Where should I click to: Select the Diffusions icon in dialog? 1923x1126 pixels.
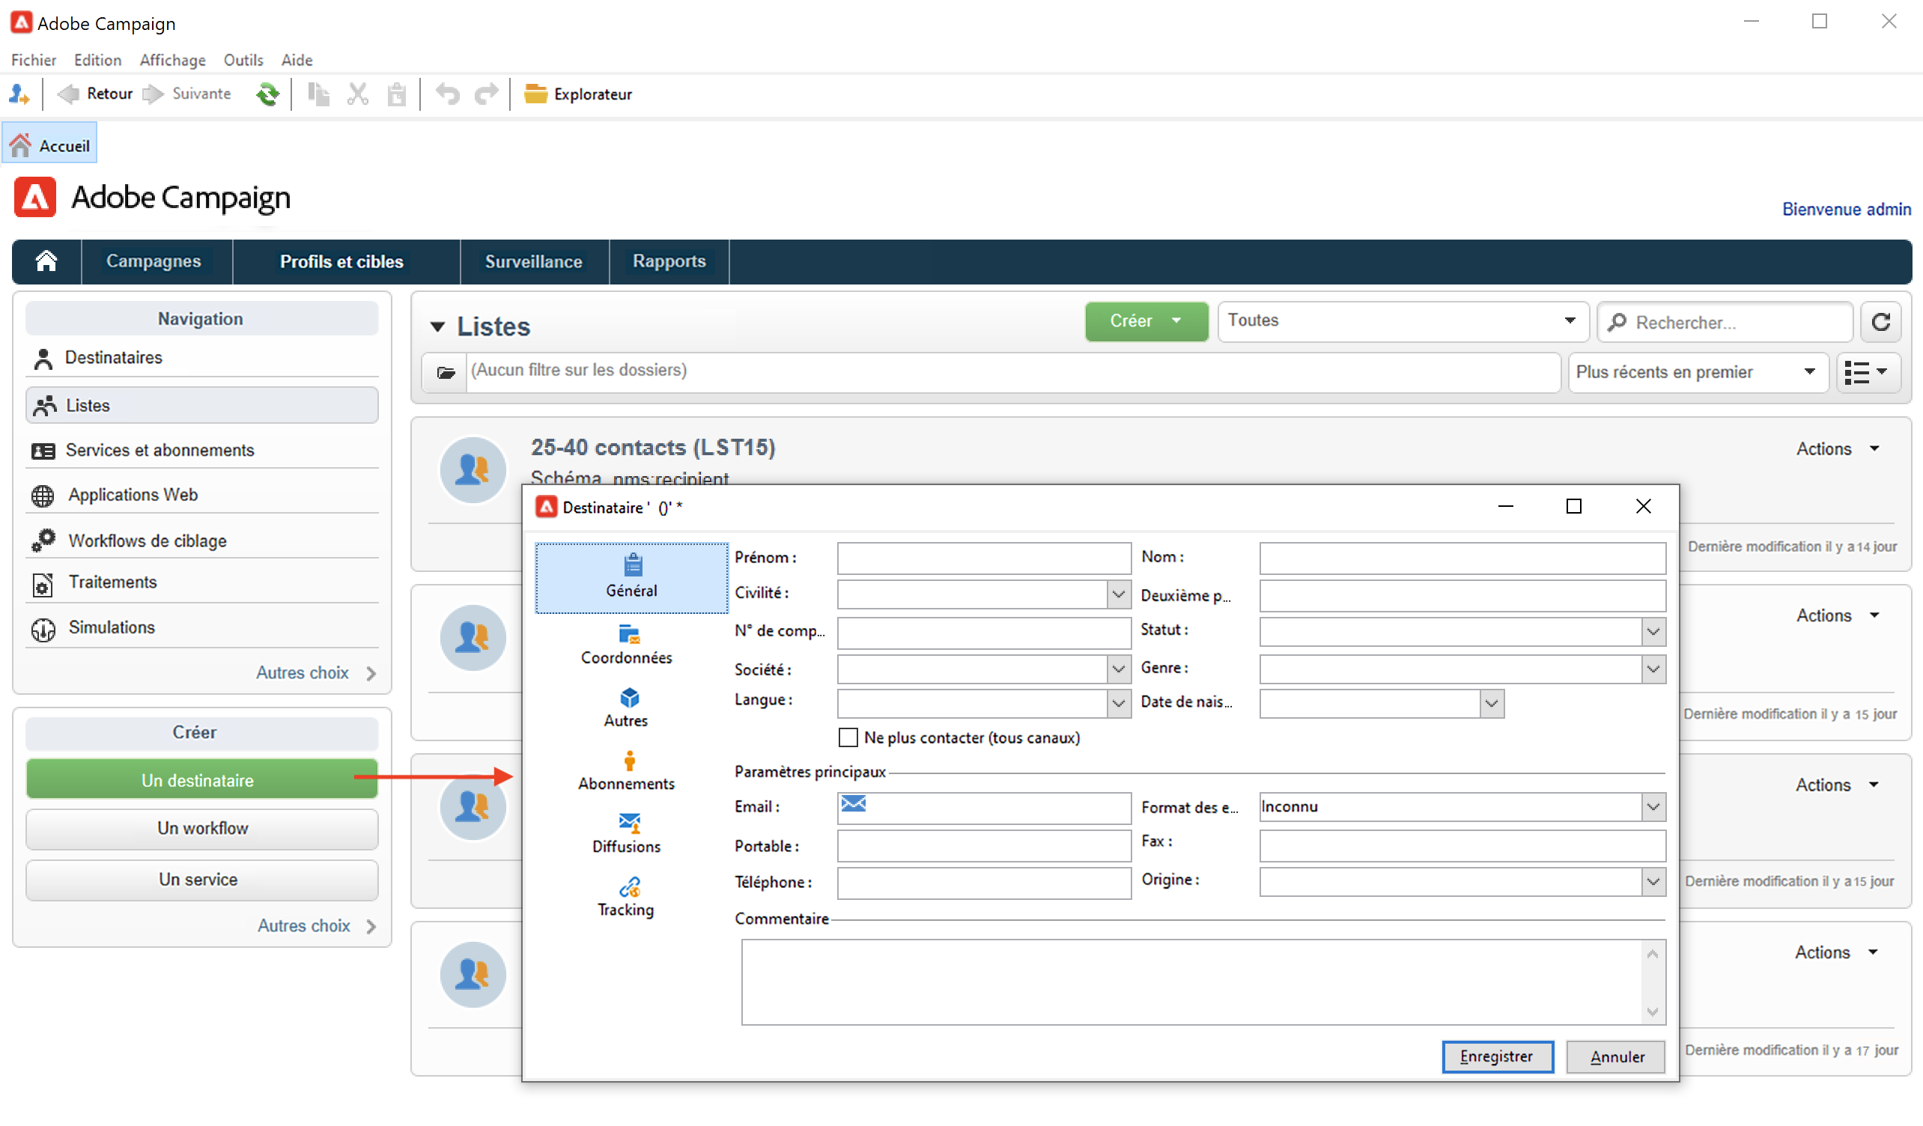click(x=629, y=822)
